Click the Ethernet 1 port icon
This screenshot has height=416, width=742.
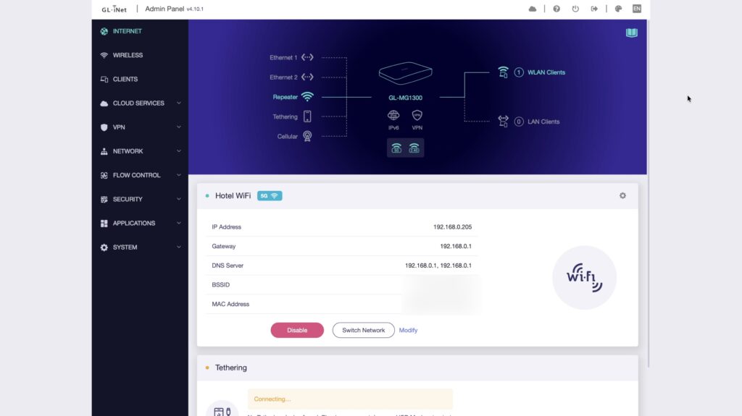[307, 57]
